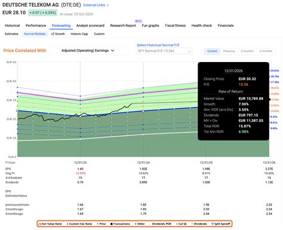
Task: Click the Chg/Yr value 13.62%
Action: click(143, 173)
